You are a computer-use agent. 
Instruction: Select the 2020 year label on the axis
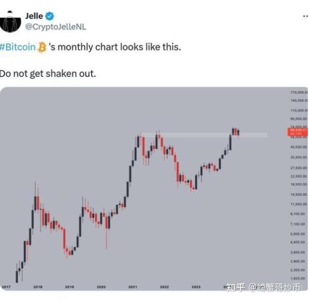point(101,287)
